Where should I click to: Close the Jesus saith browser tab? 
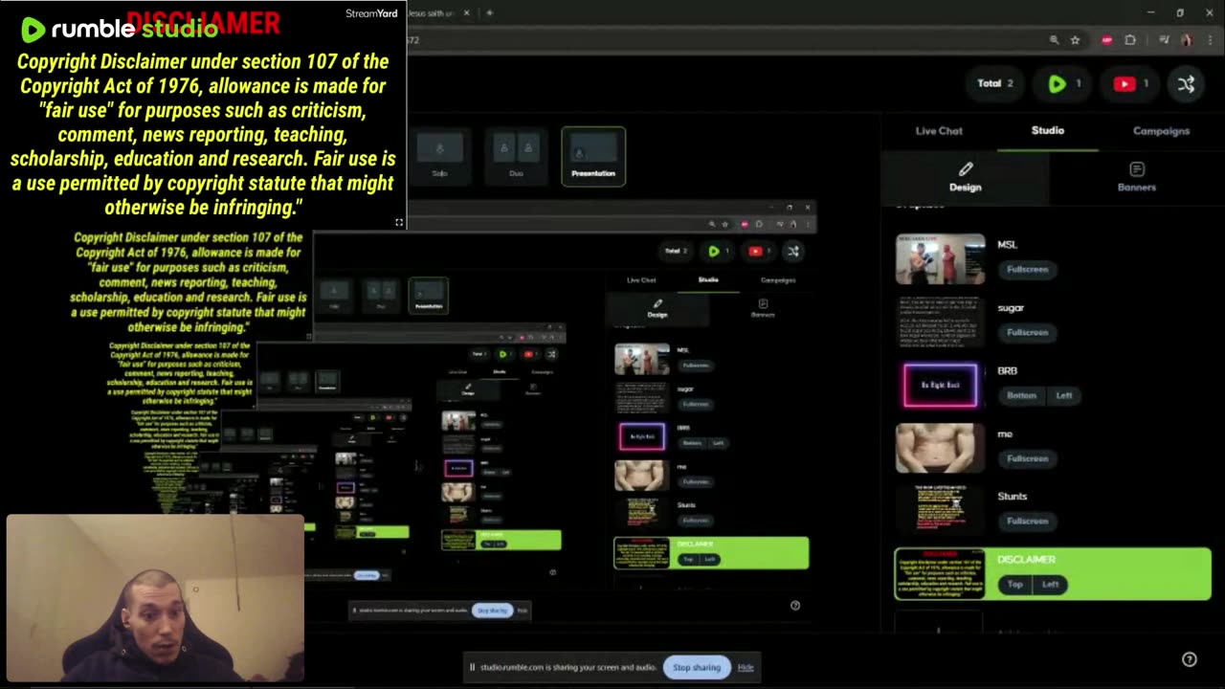(467, 12)
